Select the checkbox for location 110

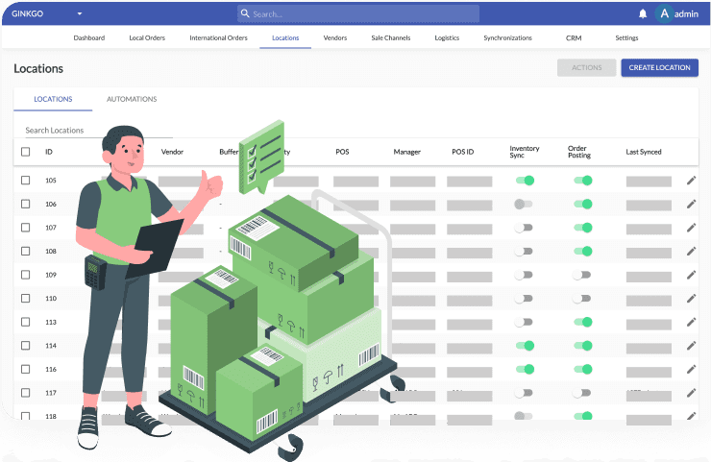point(25,299)
